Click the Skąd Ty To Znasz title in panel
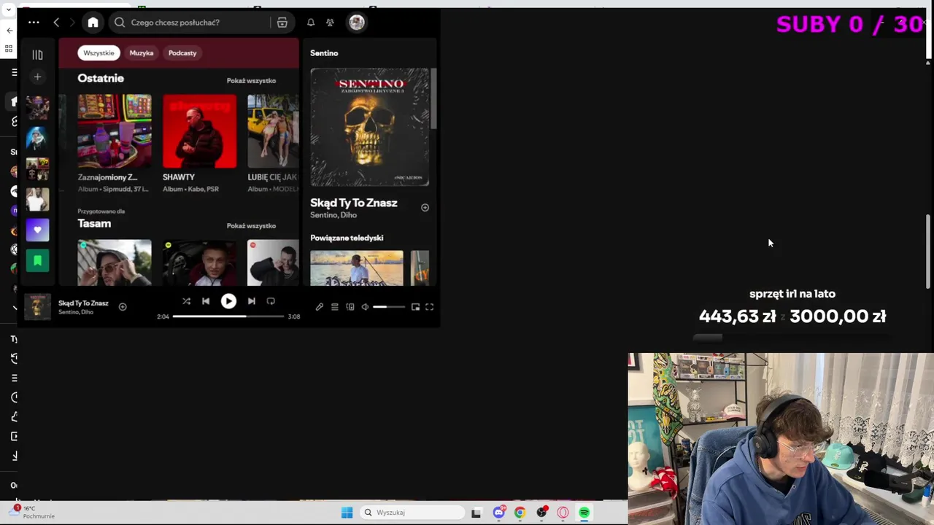Viewport: 934px width, 525px height. coord(354,203)
